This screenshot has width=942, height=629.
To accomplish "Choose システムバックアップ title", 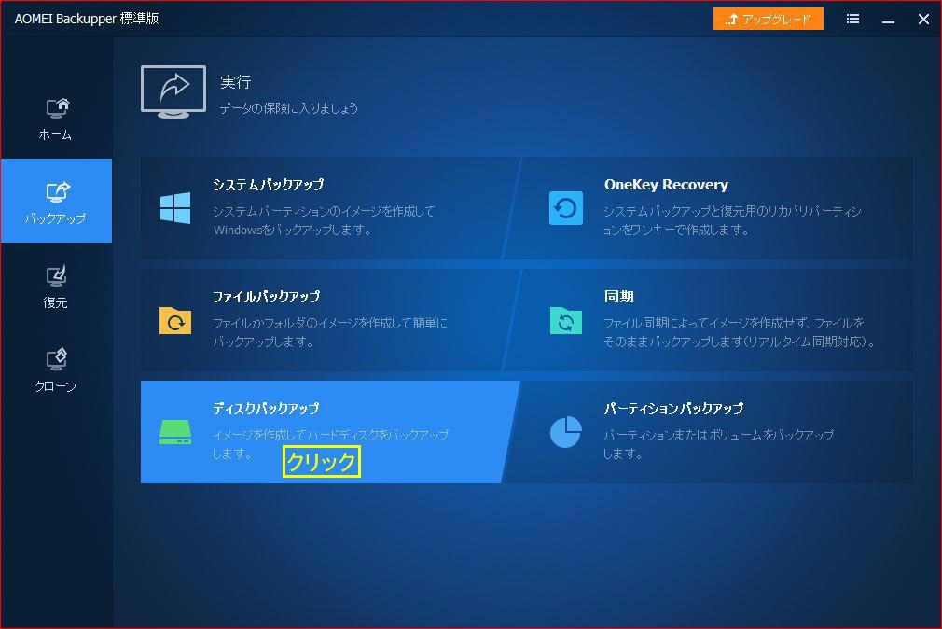I will [268, 185].
